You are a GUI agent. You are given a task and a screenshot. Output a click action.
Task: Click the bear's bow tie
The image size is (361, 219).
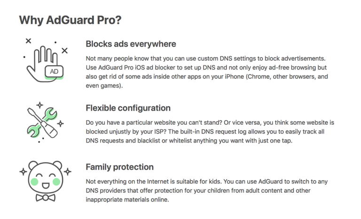coord(45,198)
